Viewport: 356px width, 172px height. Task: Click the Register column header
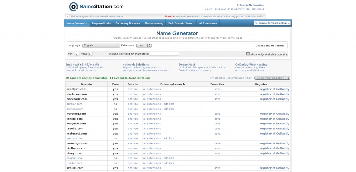click(x=261, y=84)
